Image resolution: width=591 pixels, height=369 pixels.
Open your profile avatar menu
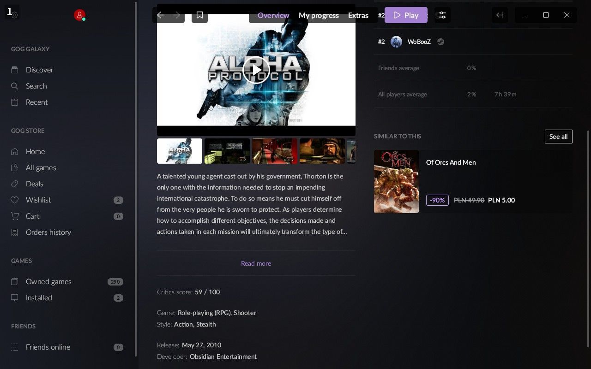79,15
